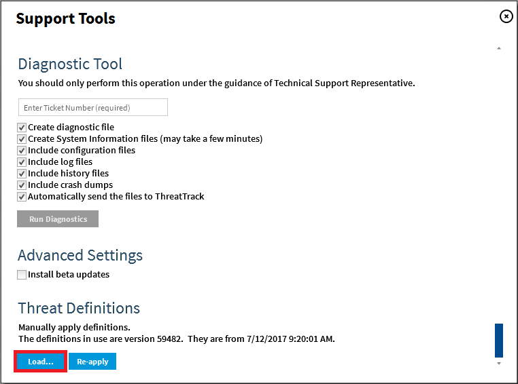Toggle Create System Information files checkbox
Screen dimensions: 518x384
click(x=22, y=139)
